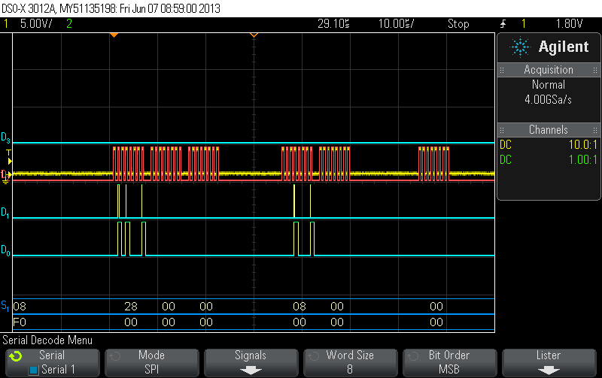The width and height of the screenshot is (602, 378).
Task: Click the decoded value 28
Action: (x=130, y=307)
